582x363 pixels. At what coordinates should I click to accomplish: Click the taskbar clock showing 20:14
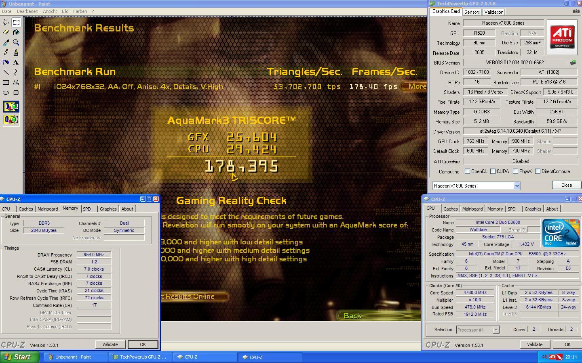point(571,357)
